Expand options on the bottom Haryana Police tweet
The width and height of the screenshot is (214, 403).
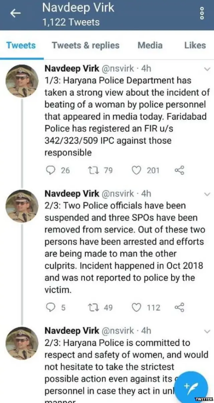tap(207, 331)
